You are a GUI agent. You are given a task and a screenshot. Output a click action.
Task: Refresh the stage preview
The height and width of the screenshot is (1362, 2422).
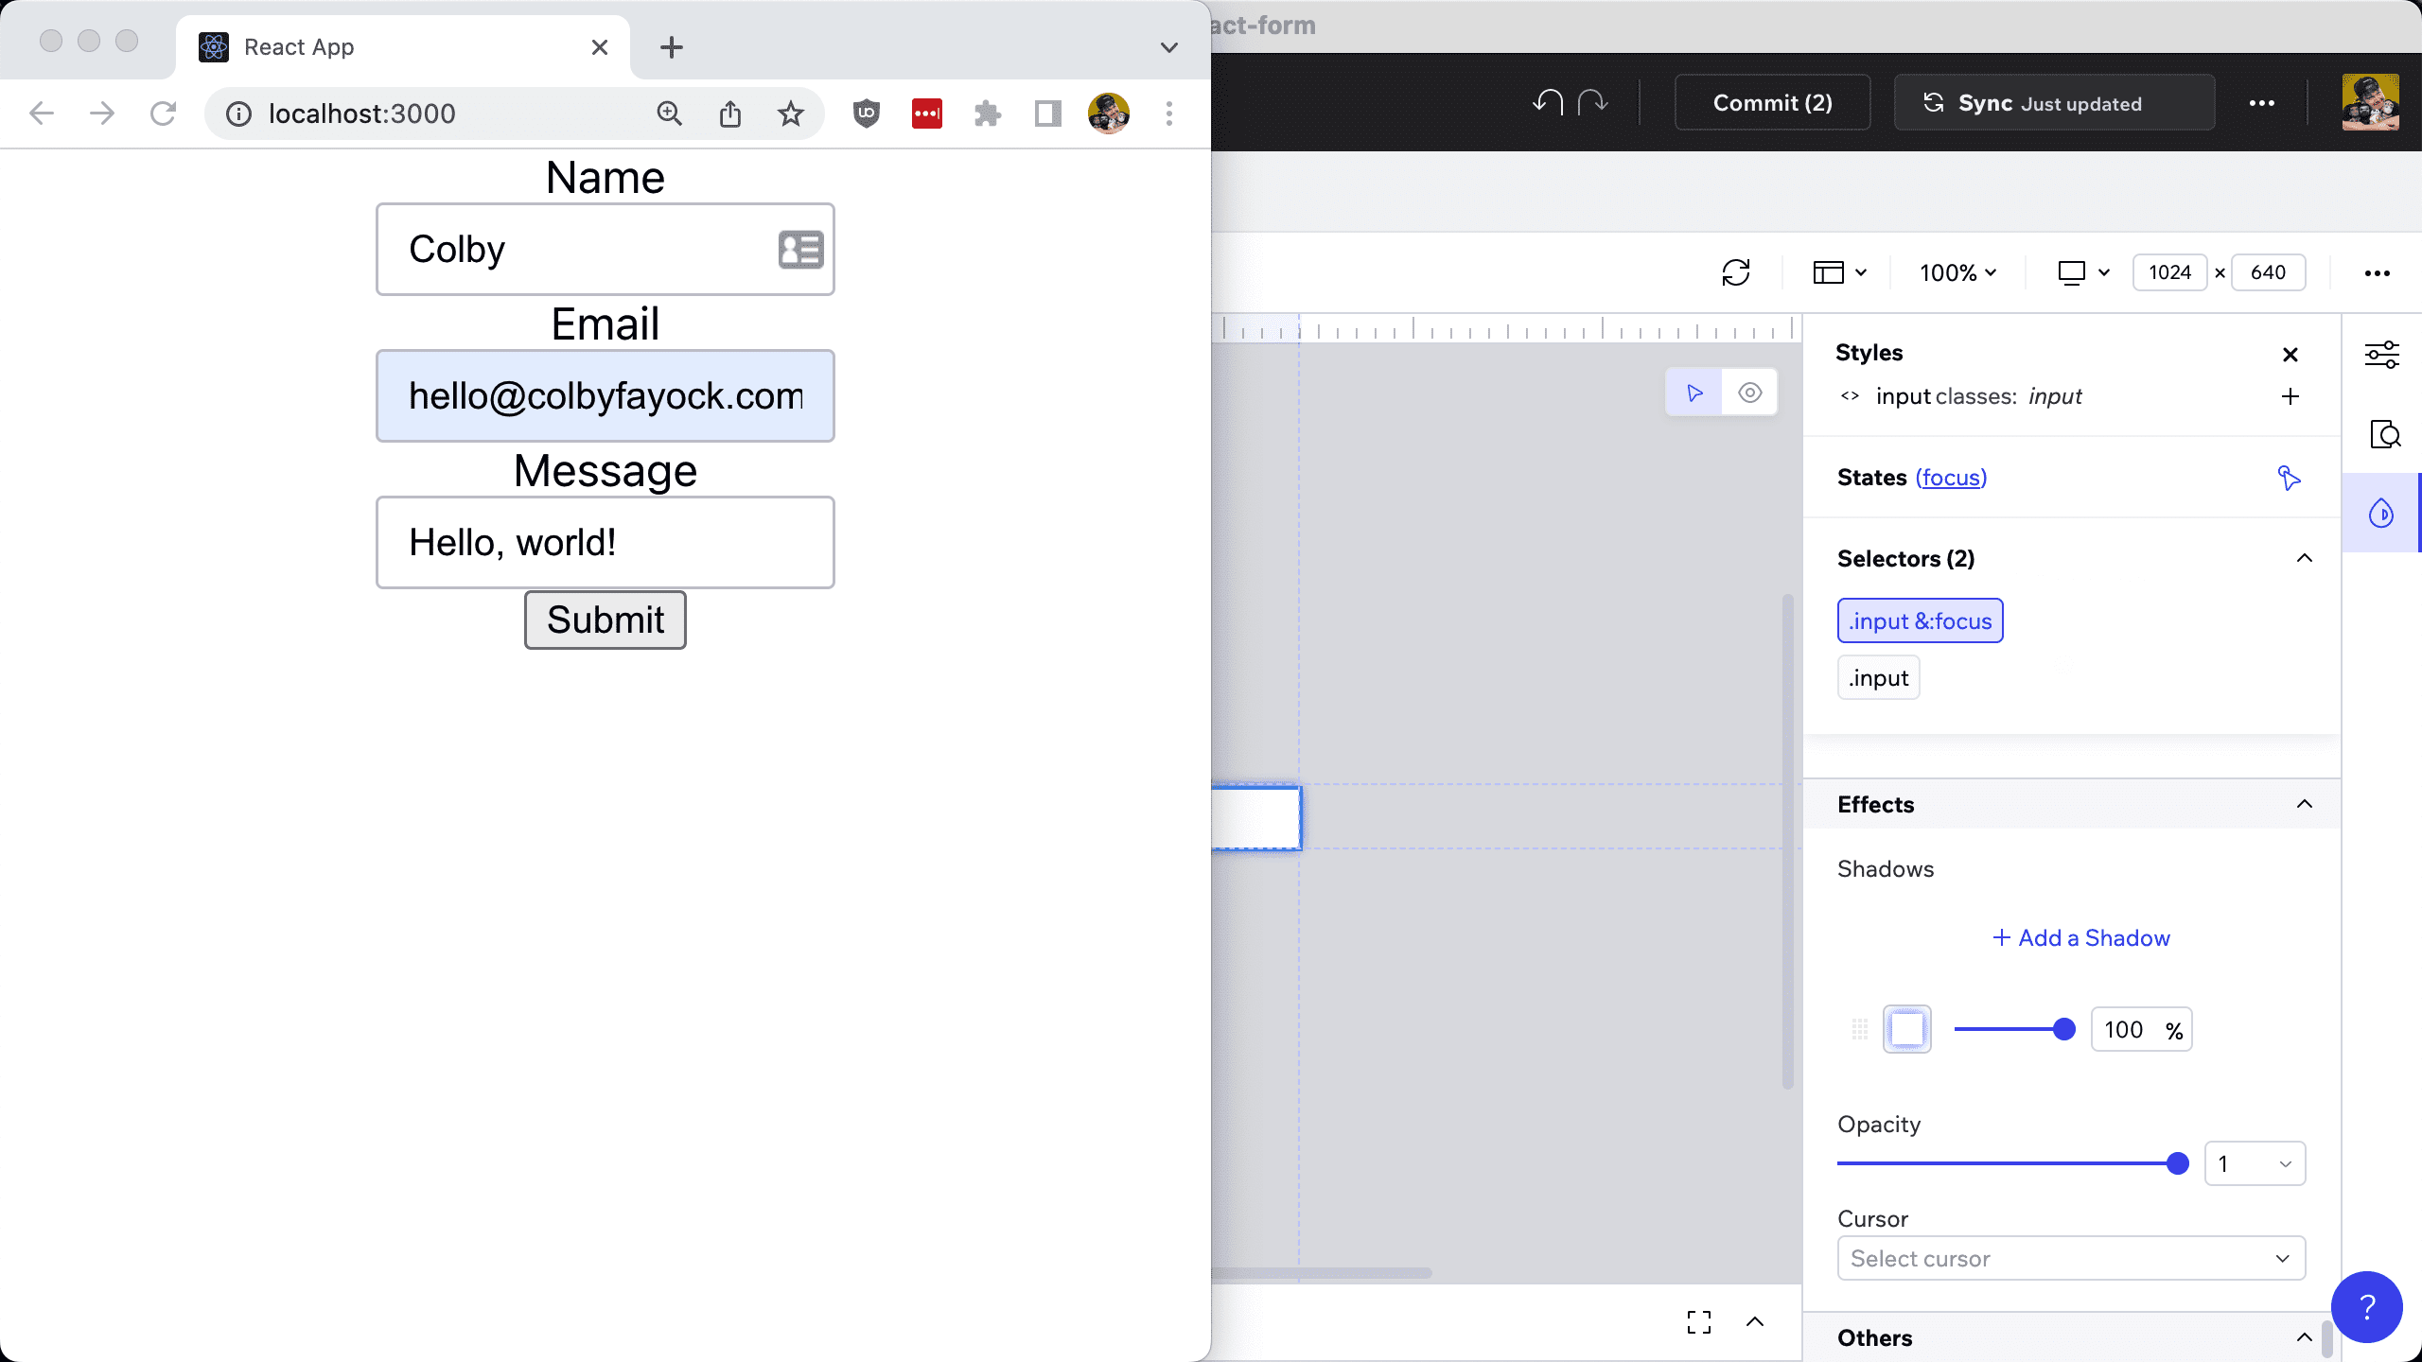point(1736,272)
